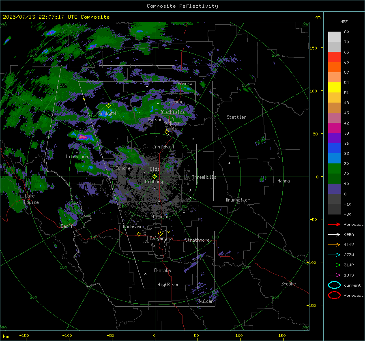
Task: Click the 18TS legend text
Action: pos(349,275)
